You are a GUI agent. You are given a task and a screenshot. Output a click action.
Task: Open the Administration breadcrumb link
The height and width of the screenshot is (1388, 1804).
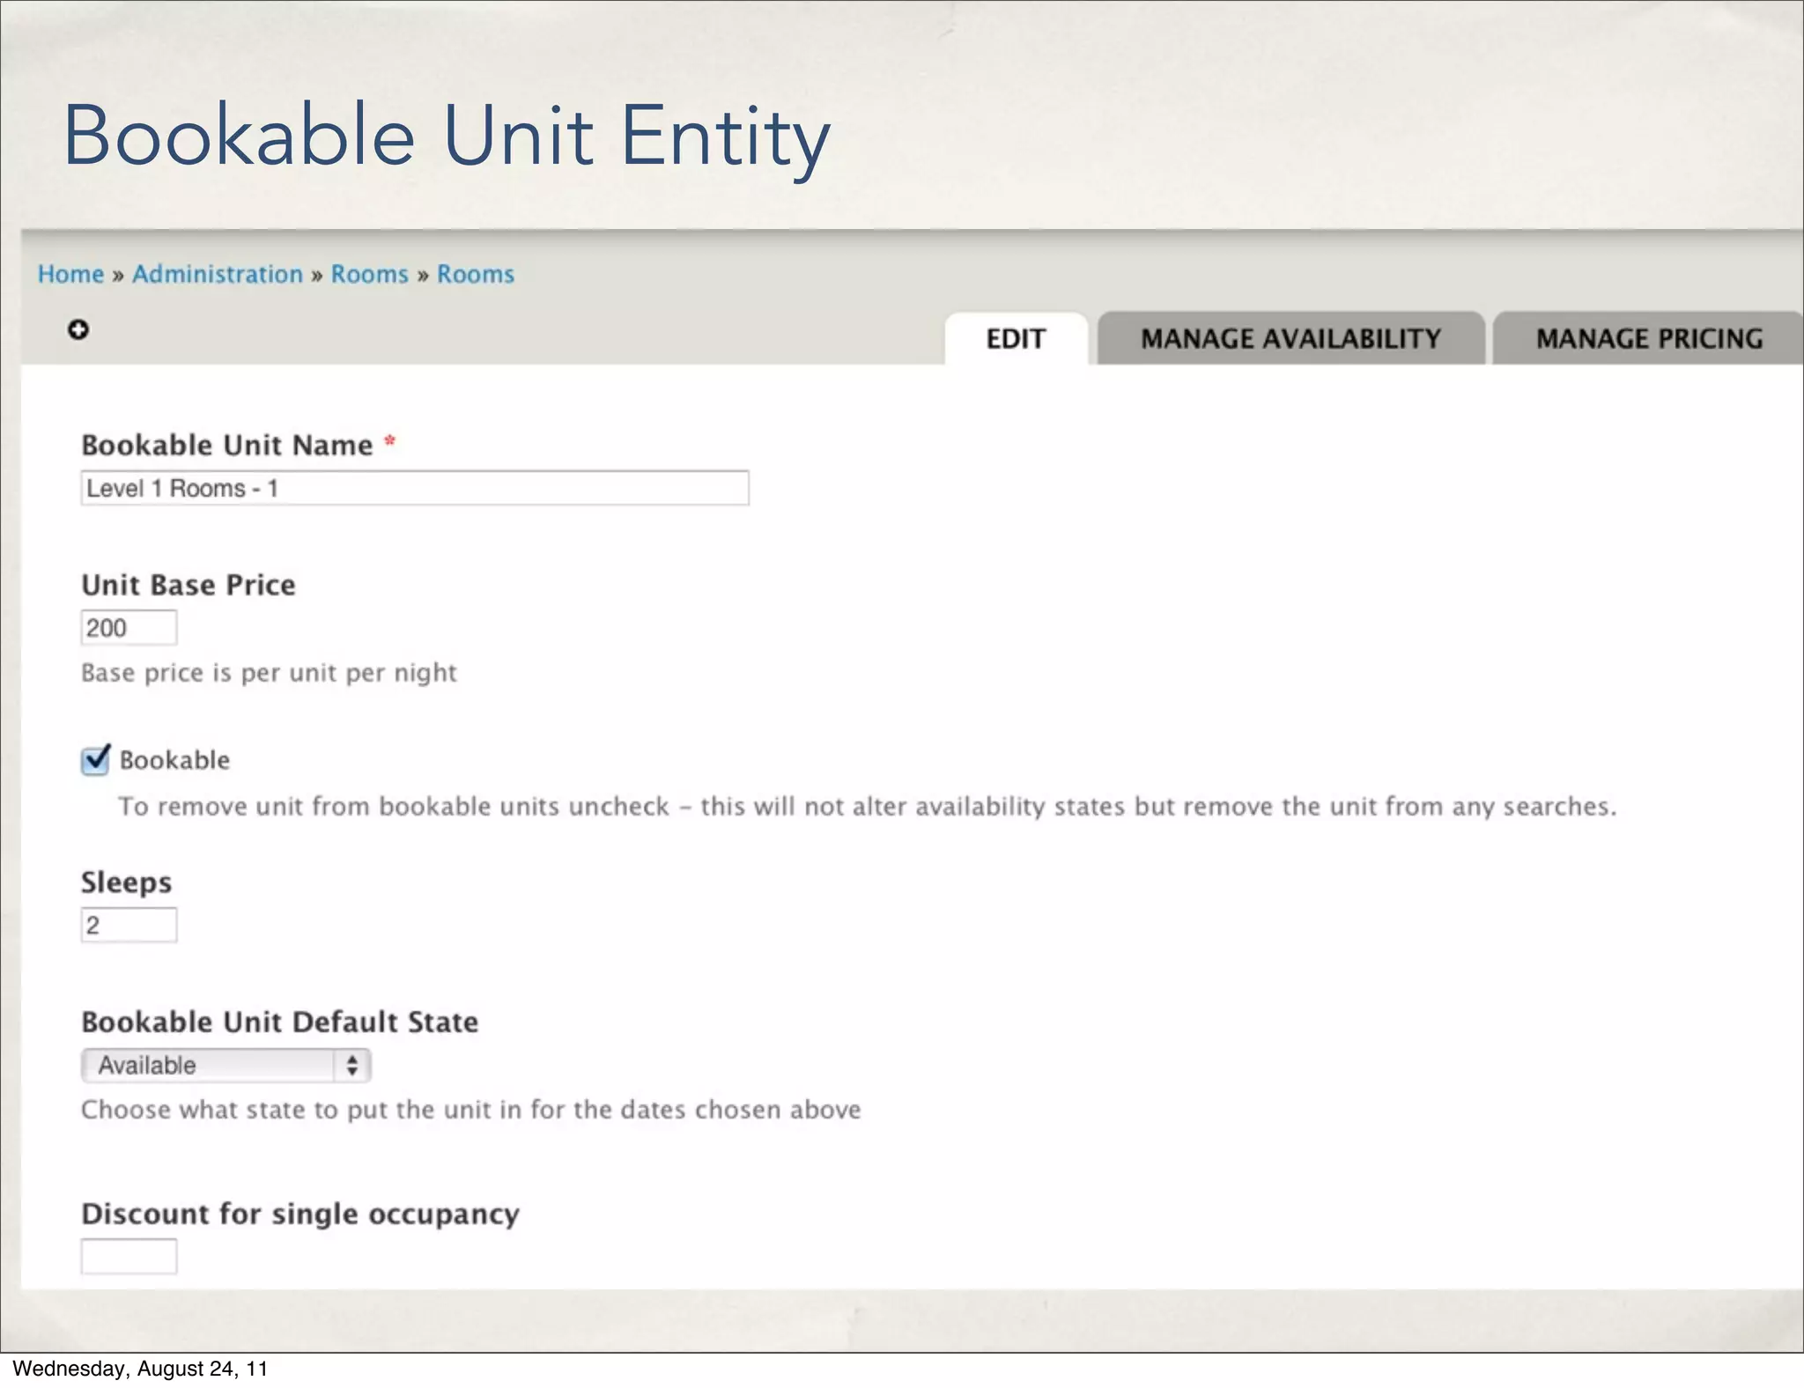[218, 274]
